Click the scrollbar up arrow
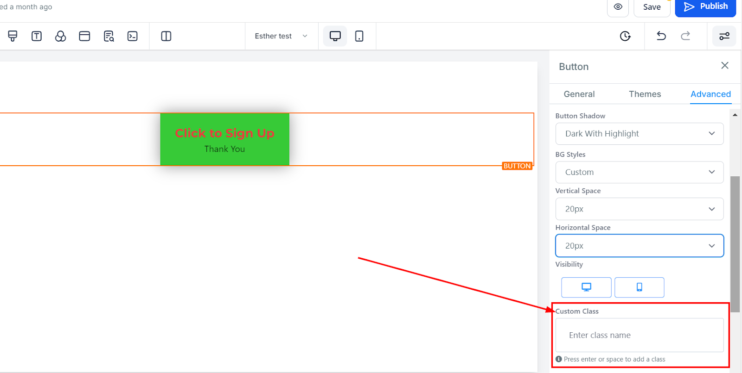The height and width of the screenshot is (373, 742). tap(735, 115)
